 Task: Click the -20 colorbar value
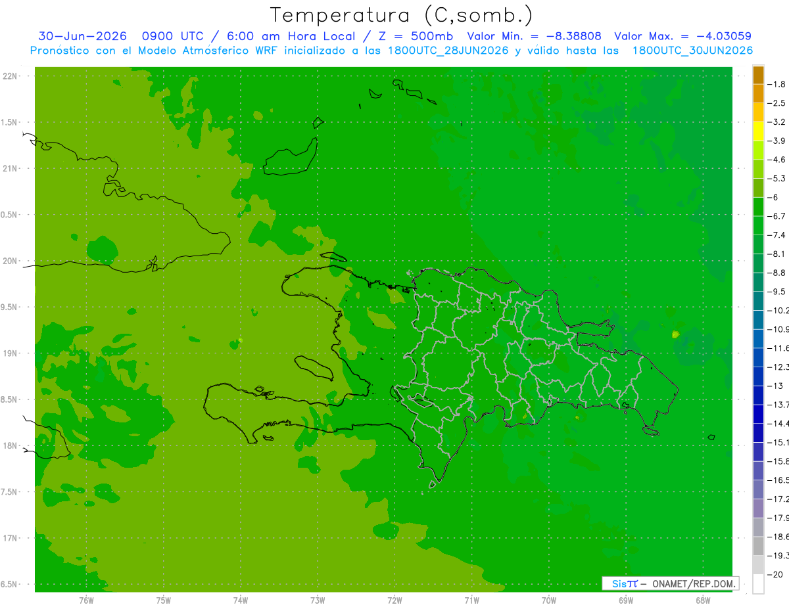pyautogui.click(x=776, y=574)
